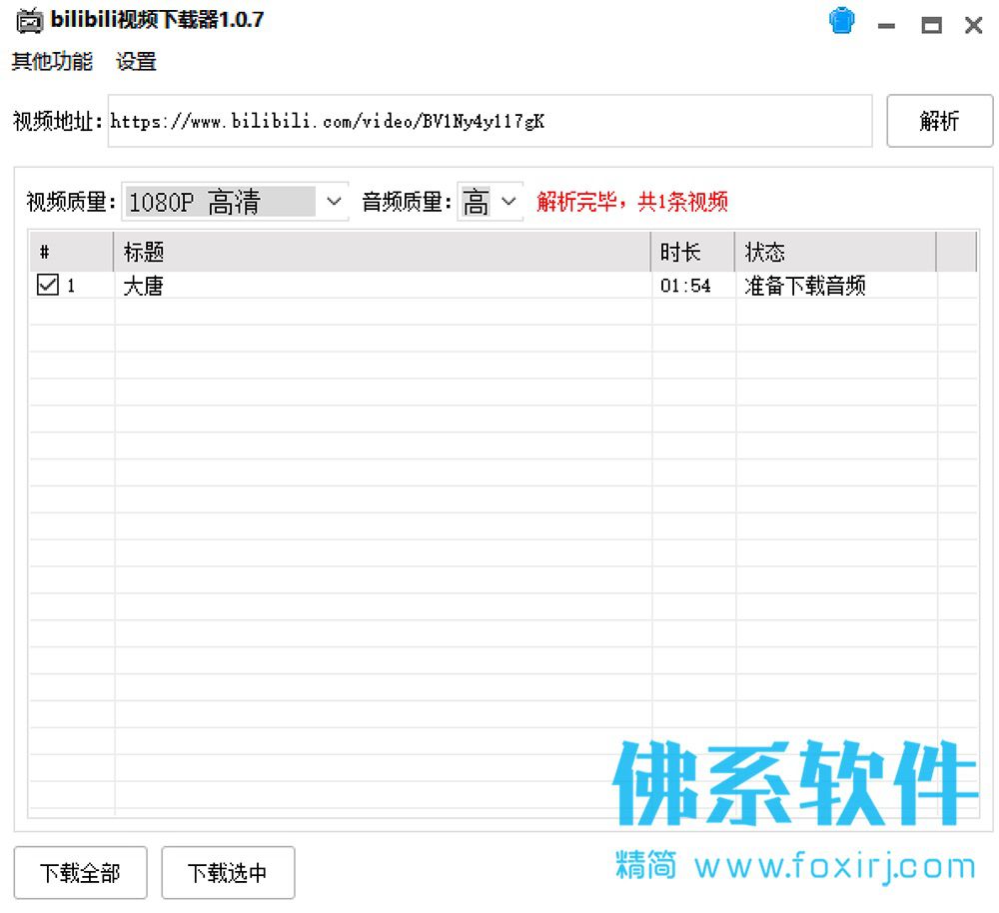Viewport: 999px width, 913px height.
Task: Expand the 音频质量 dropdown arrow
Action: click(x=508, y=202)
